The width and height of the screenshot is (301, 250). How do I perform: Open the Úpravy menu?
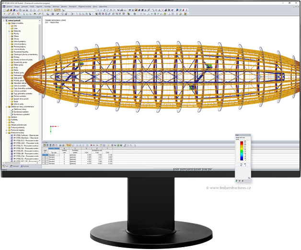pyautogui.click(x=17, y=7)
